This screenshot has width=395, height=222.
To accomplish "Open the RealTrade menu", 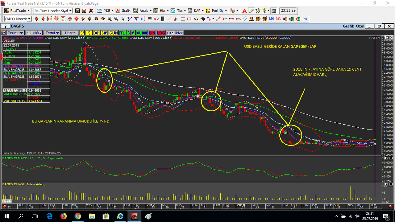I will coord(16,10).
